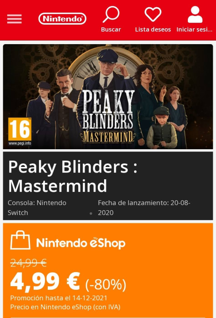
Task: Tap Promoción hasta el 14-12-2021 text
Action: tap(59, 298)
